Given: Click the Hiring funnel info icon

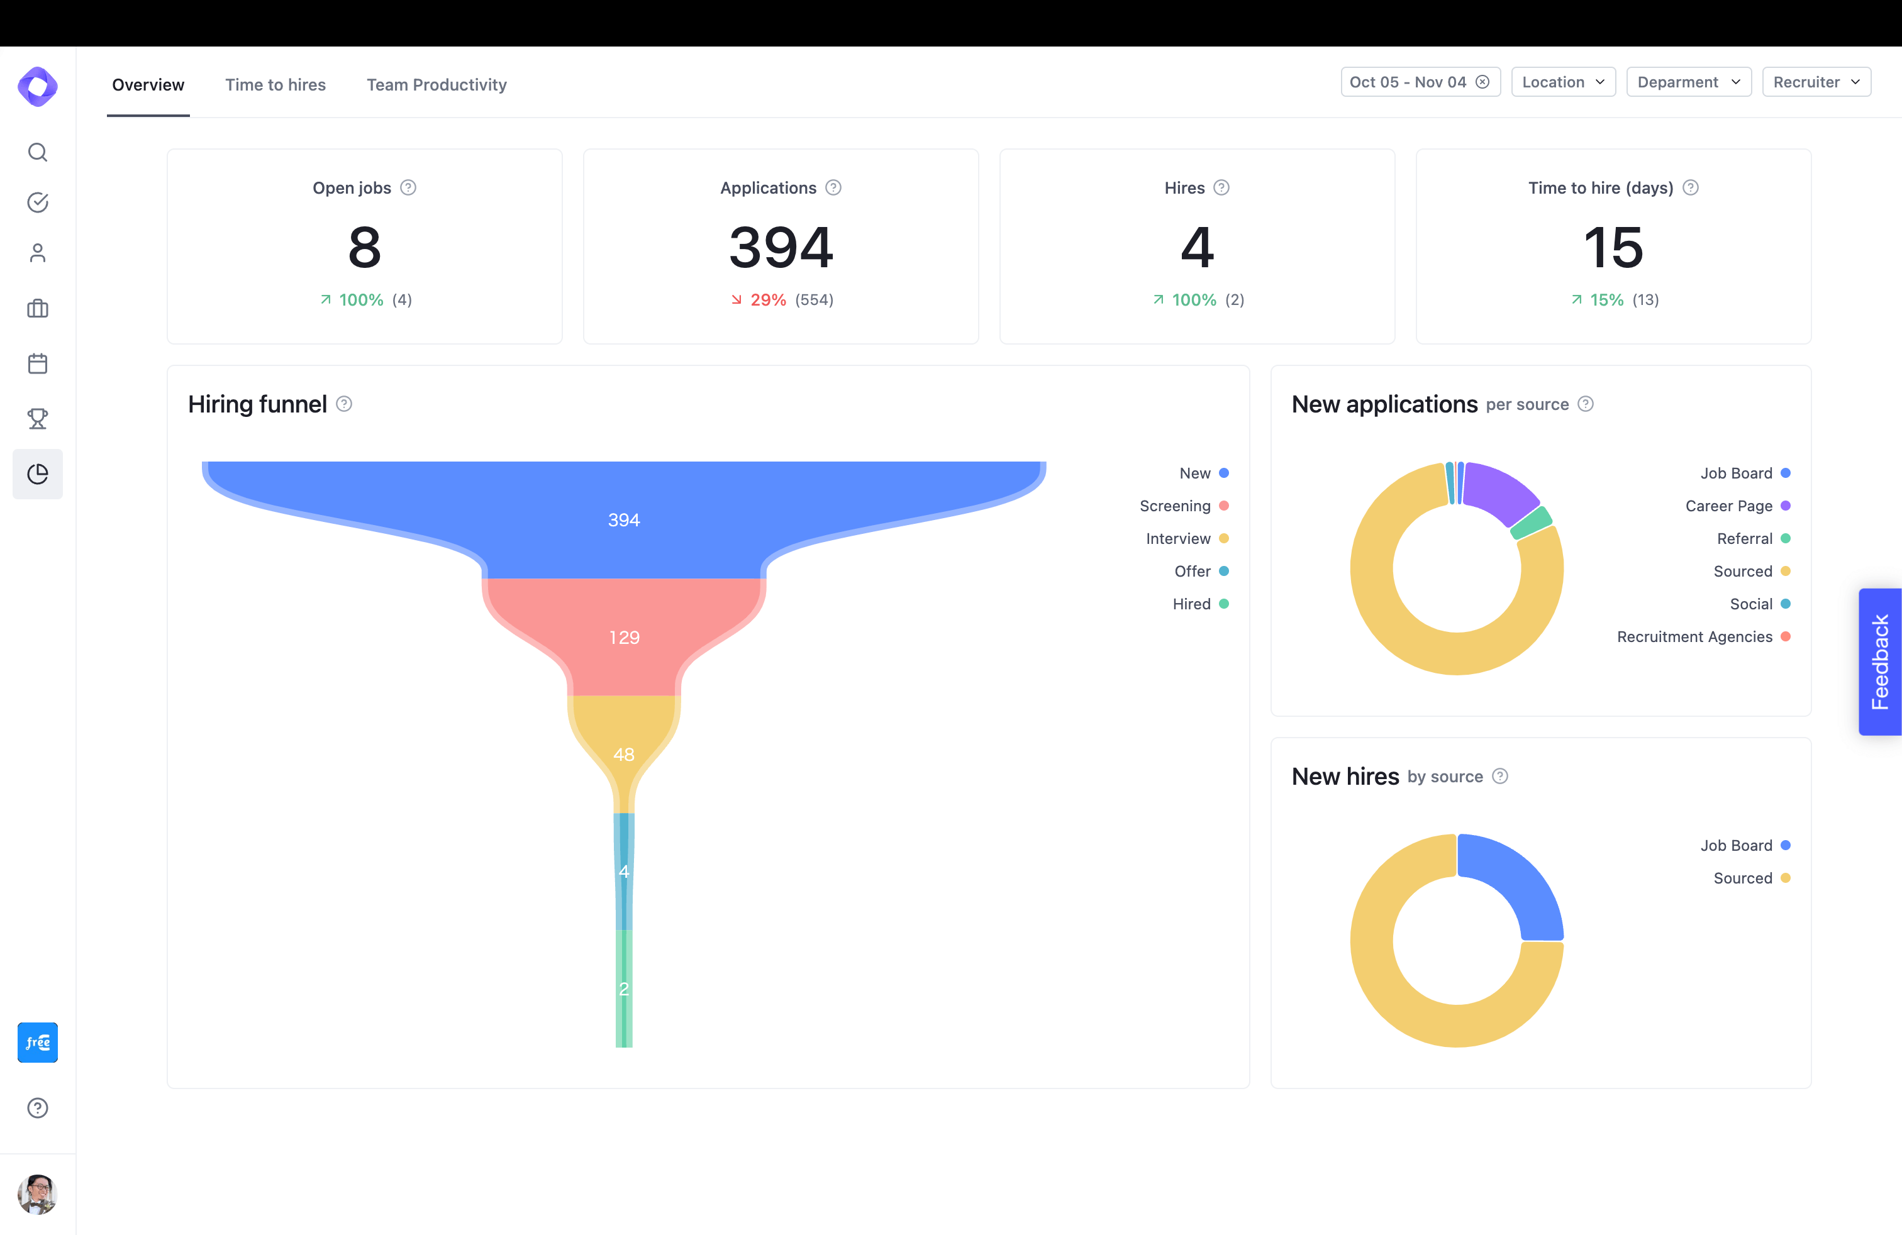Looking at the screenshot, I should point(343,404).
